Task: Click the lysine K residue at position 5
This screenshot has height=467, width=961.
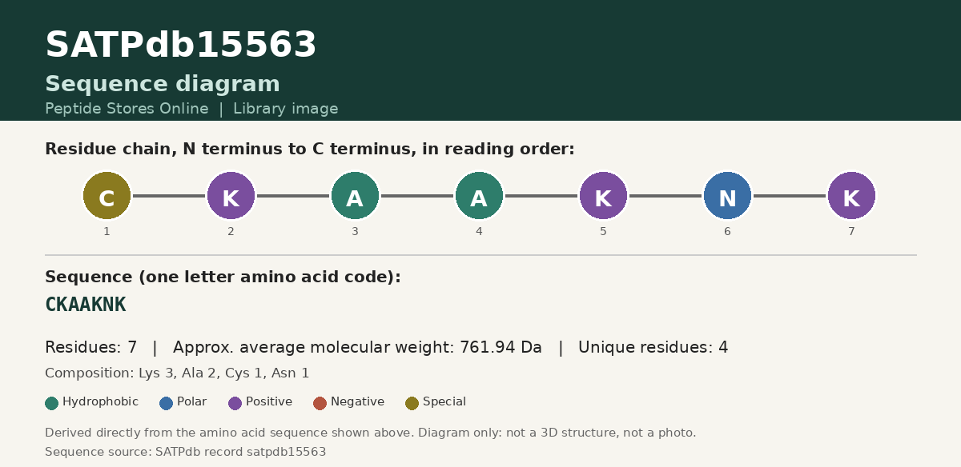Action: click(603, 195)
